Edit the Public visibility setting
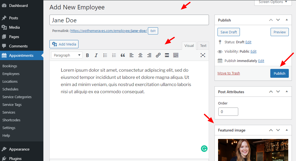Image resolution: width=296 pixels, height=161 pixels. coord(253,51)
